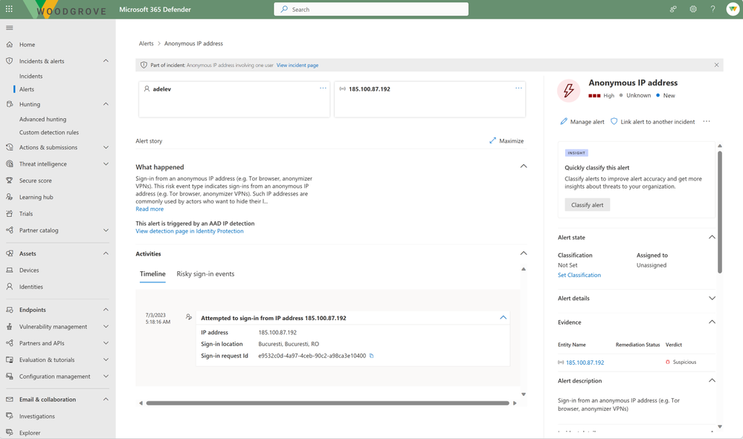Screen dimensions: 743x439
Task: Open the Settings gear in header
Action: coord(692,9)
